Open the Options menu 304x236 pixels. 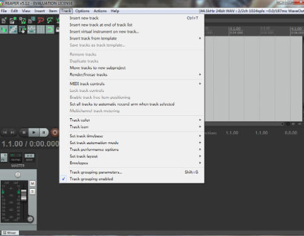[82, 11]
